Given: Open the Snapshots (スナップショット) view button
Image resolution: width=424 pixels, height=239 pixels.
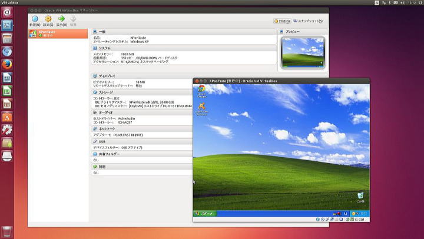Looking at the screenshot, I should tap(308, 21).
